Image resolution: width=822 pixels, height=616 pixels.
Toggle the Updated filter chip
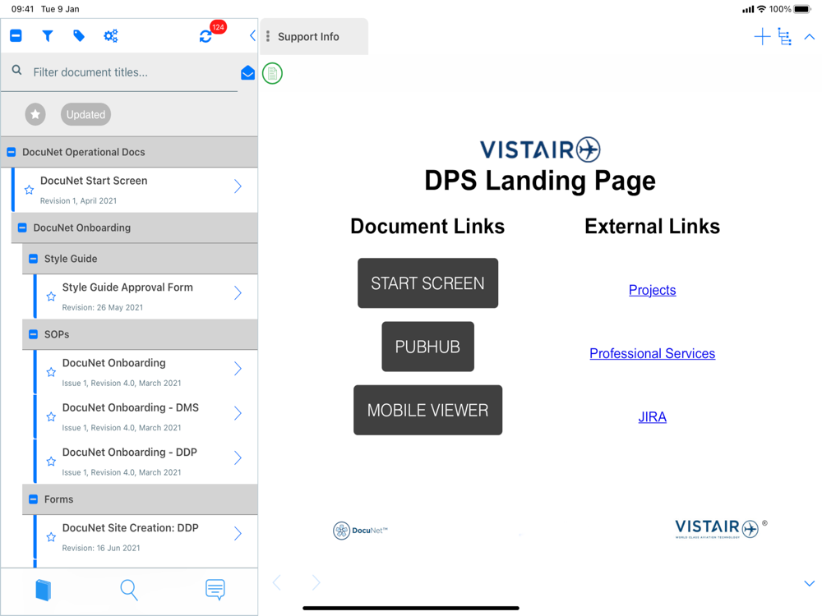[x=85, y=114]
